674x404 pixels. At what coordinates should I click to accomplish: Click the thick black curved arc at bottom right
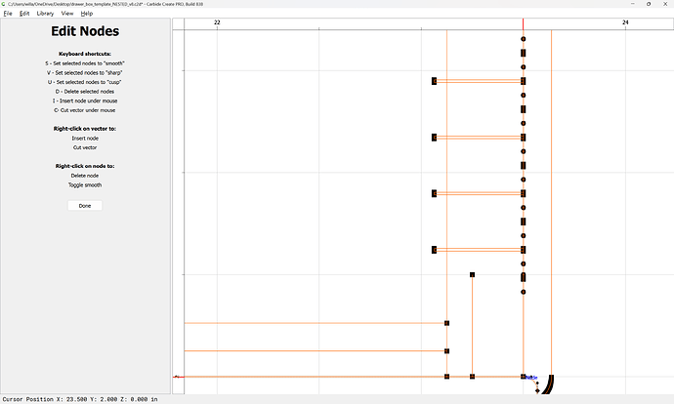click(x=550, y=384)
